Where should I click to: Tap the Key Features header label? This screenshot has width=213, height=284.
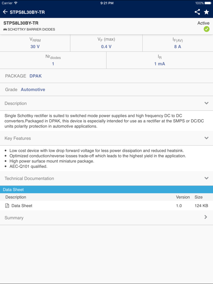point(18,138)
